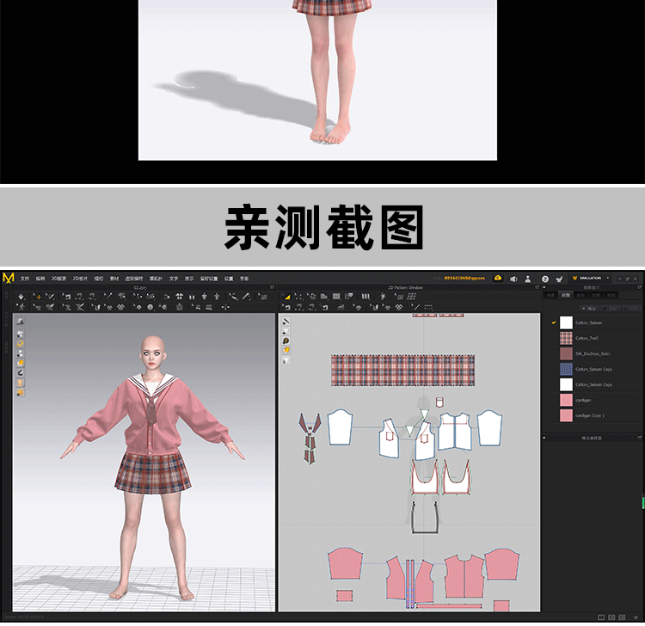Select the plaid Cotton_Twill fabric swatch
Image resolution: width=645 pixels, height=626 pixels.
coord(566,338)
